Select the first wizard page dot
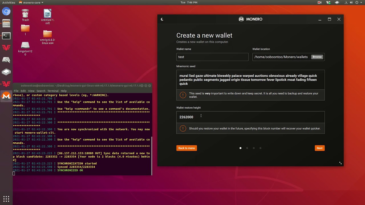365x205 pixels. pyautogui.click(x=240, y=148)
